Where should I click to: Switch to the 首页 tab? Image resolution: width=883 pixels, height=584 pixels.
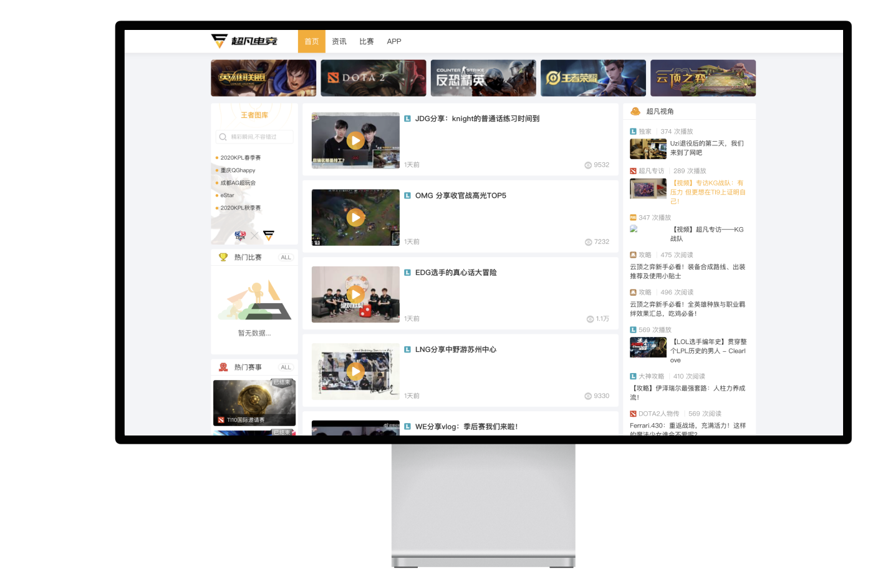[x=312, y=41]
